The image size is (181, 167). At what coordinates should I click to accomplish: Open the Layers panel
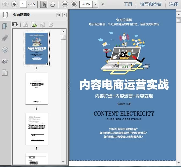5,50
